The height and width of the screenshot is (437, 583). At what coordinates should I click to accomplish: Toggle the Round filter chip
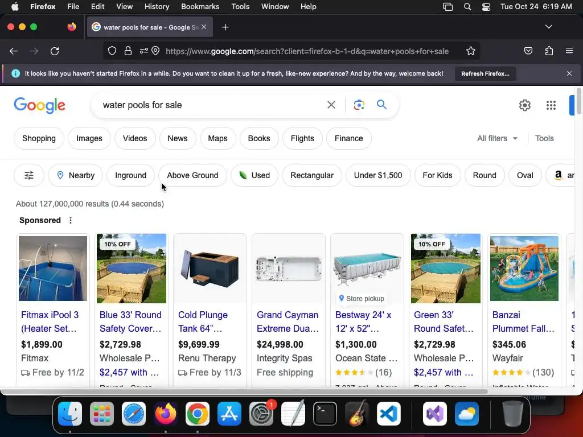coord(485,175)
